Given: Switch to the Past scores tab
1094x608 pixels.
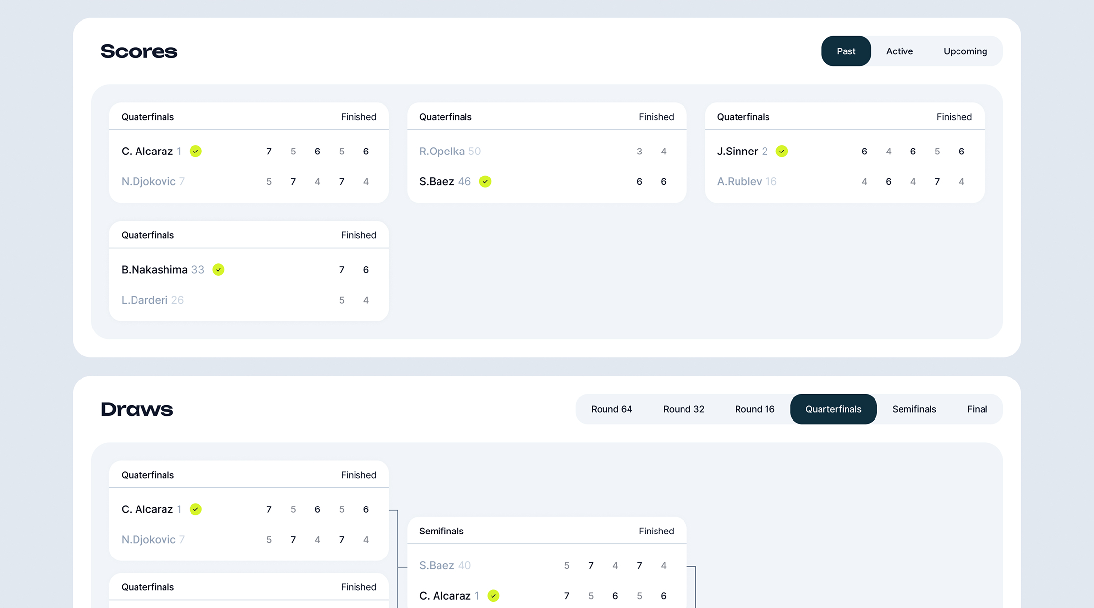Looking at the screenshot, I should click(x=846, y=51).
